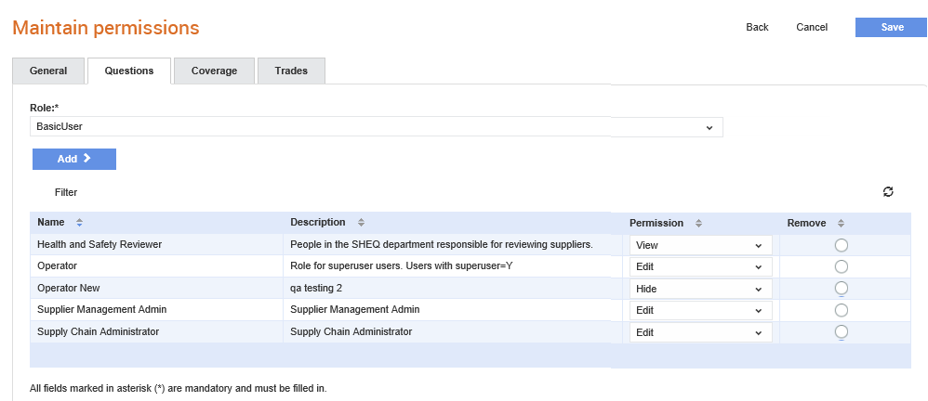
Task: Switch to the General tab
Action: coord(48,71)
